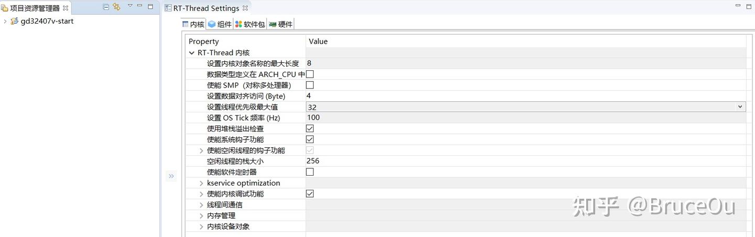Toggle 使能内核调试功能 checkbox

click(x=310, y=194)
